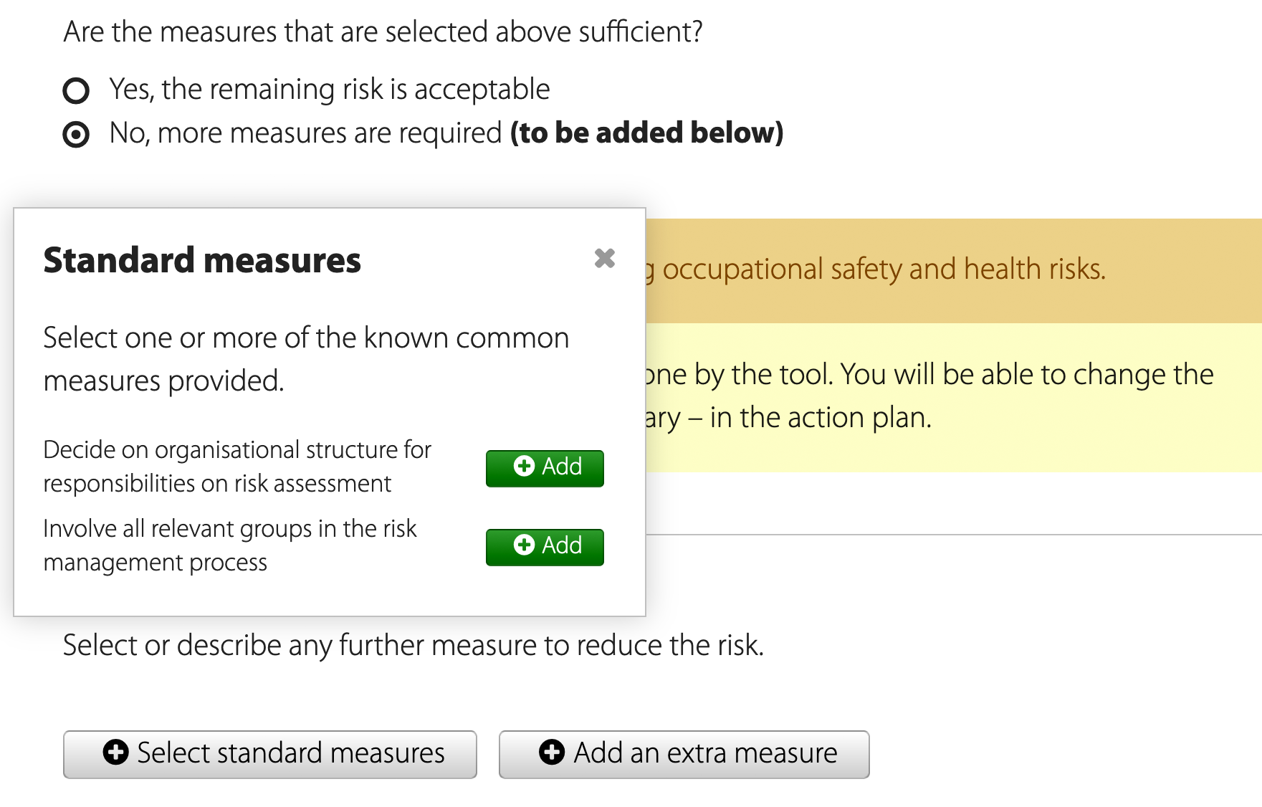This screenshot has width=1262, height=807.
Task: Select the "No, more measures are required" radio
Action: (76, 134)
